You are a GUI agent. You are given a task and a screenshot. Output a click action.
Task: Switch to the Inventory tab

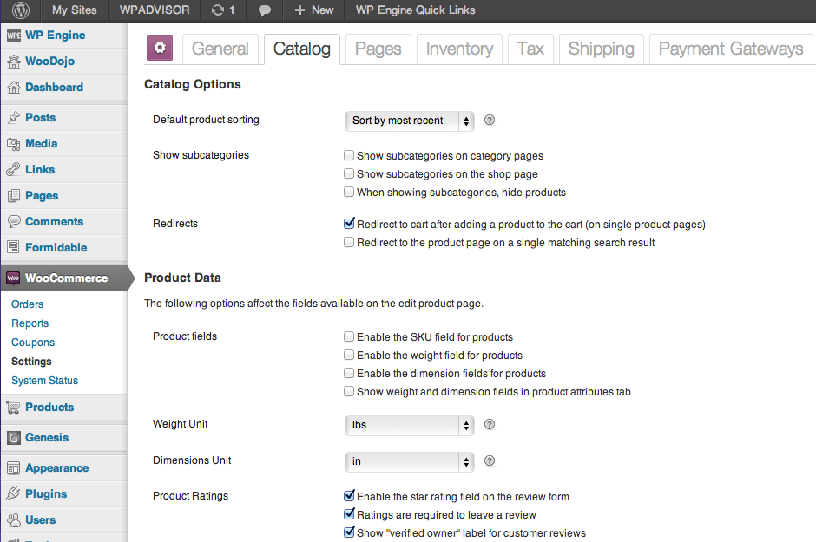coord(459,49)
